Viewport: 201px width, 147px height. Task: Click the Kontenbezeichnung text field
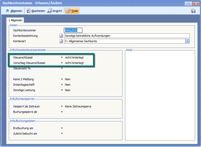(127, 36)
